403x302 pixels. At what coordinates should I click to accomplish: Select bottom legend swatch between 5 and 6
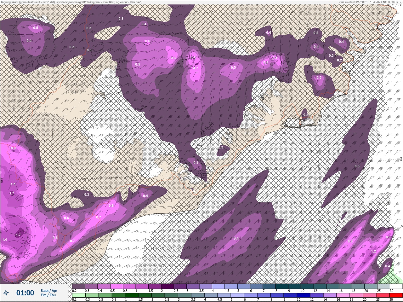click(x=238, y=295)
